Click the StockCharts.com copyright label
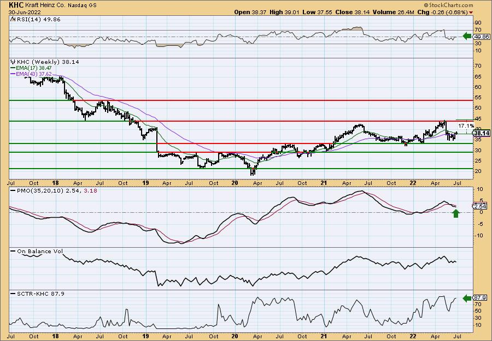 [x=448, y=5]
